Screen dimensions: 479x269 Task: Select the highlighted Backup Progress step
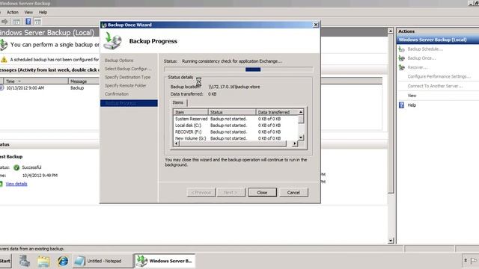click(x=129, y=103)
